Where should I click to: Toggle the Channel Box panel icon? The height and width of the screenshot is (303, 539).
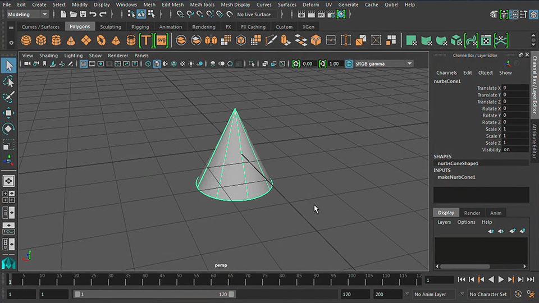[534, 15]
